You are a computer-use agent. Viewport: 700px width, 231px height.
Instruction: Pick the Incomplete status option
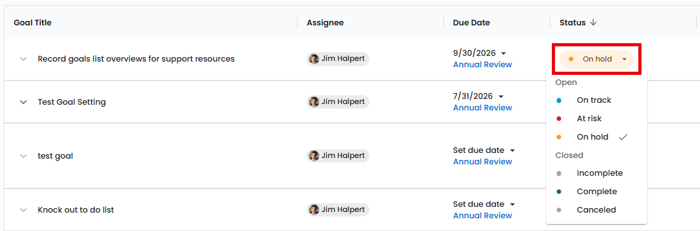(x=596, y=173)
